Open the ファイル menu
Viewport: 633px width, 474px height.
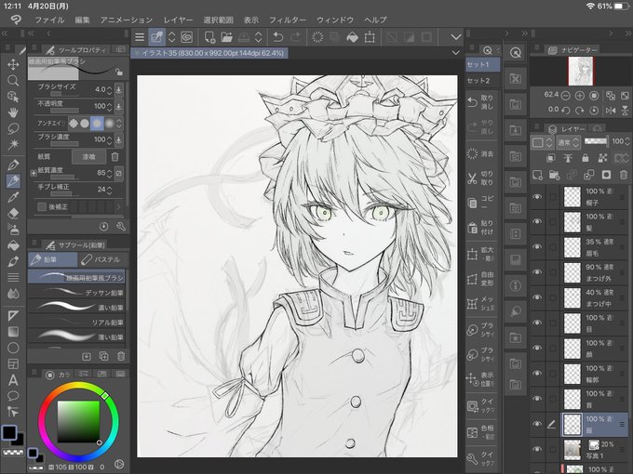coord(49,20)
